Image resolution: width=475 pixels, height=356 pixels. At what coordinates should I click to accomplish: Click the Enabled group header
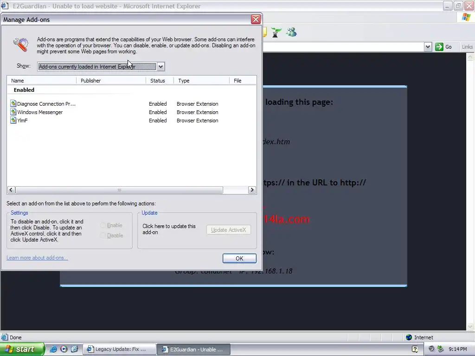pos(24,90)
